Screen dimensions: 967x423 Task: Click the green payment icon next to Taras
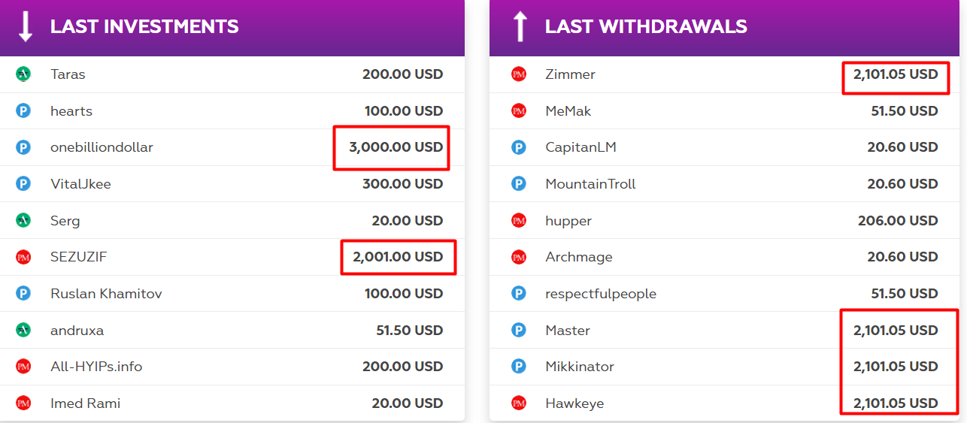click(x=23, y=74)
